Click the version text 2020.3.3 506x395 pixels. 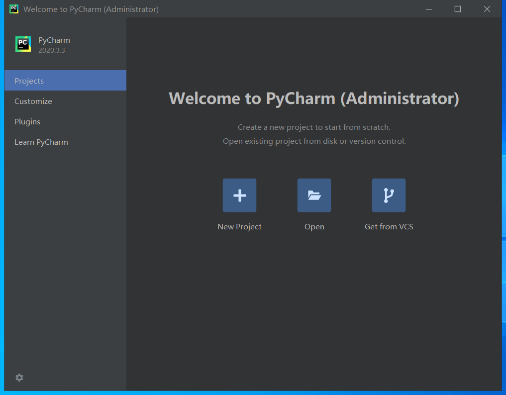coord(52,50)
